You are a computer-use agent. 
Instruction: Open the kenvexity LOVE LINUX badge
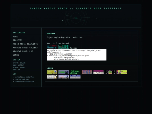tap(52, 77)
